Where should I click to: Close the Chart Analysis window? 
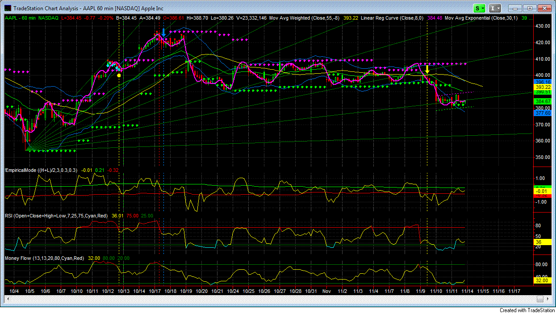coord(544,8)
